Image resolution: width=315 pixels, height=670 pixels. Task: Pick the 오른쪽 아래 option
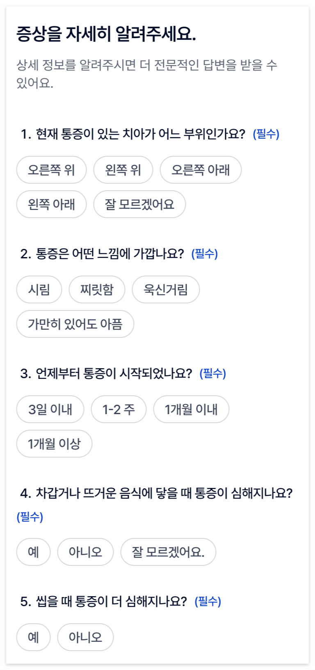(201, 170)
